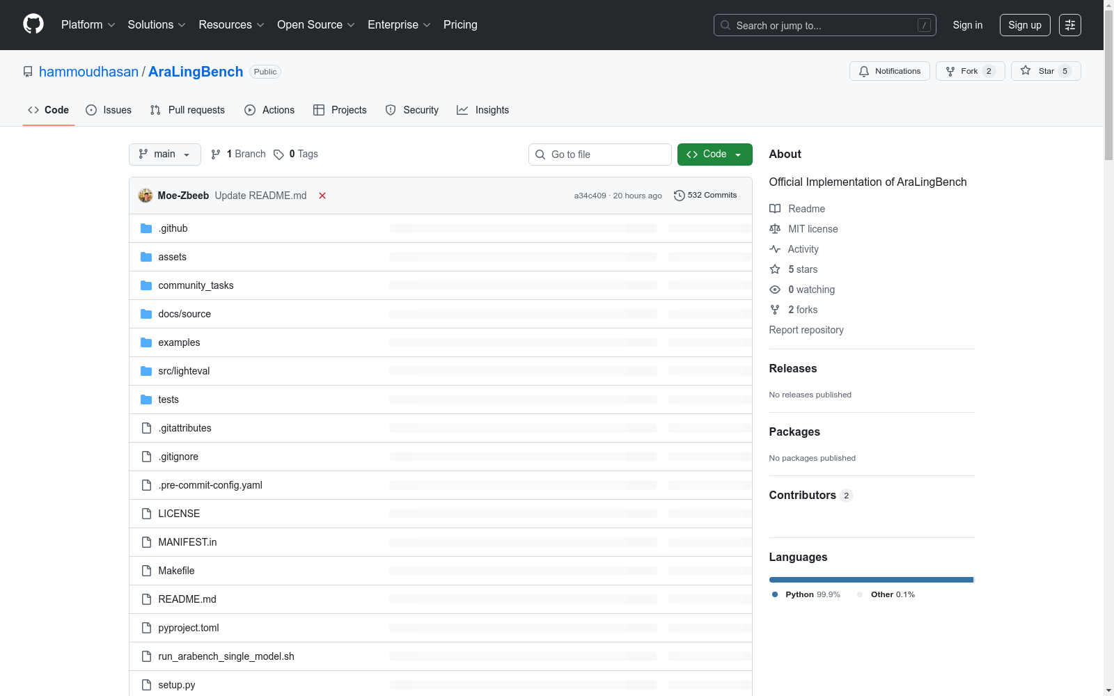
Task: Open the AraLingBench repository link
Action: click(x=196, y=72)
